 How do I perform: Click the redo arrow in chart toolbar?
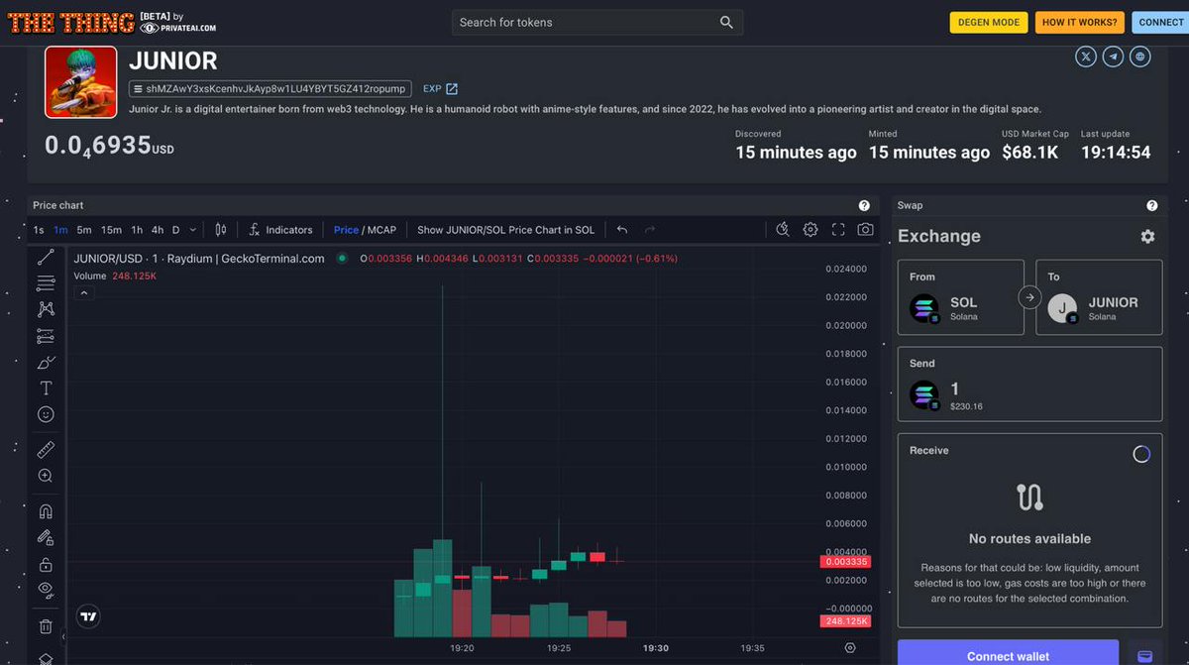650,230
